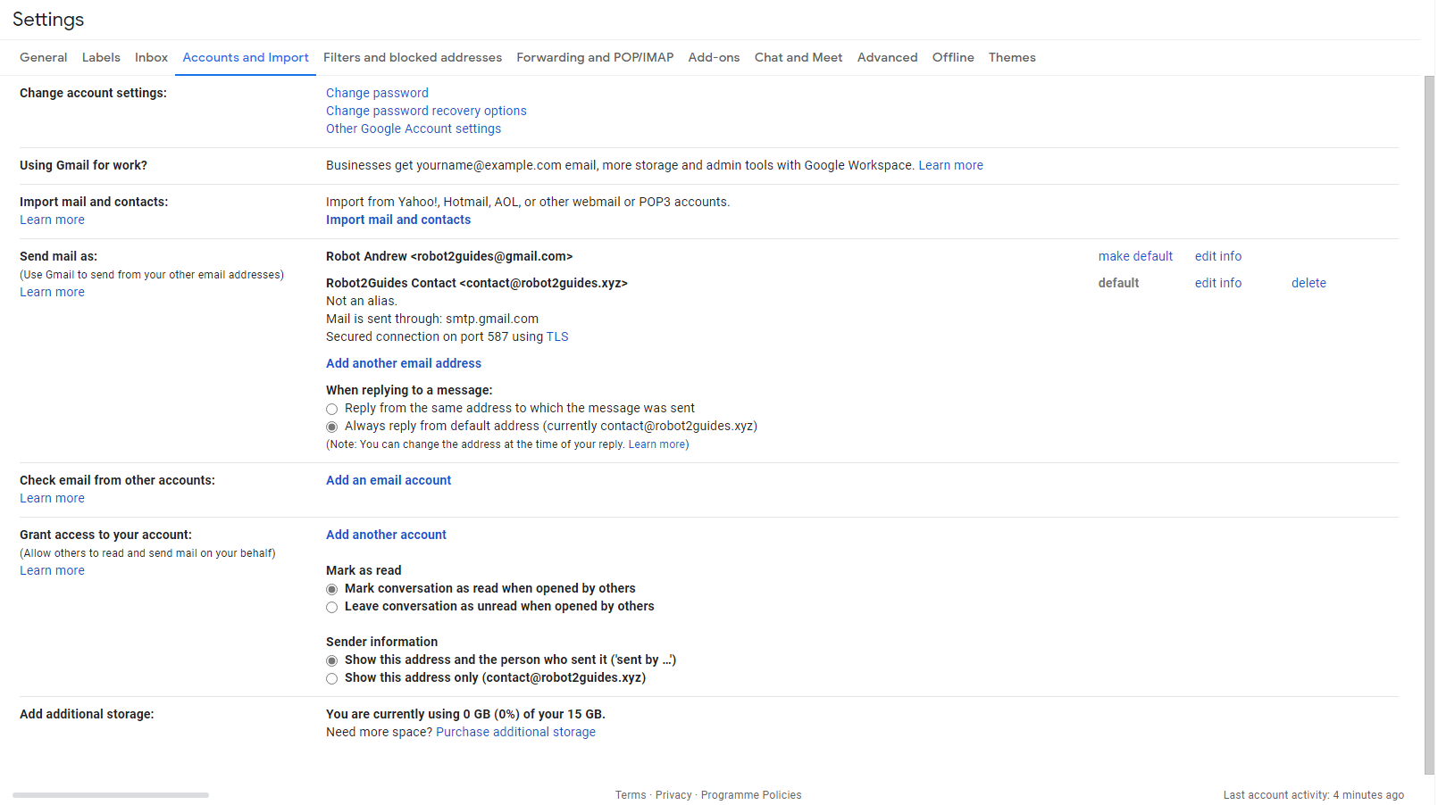This screenshot has width=1438, height=805.
Task: Click Add another email address
Action: tap(403, 363)
